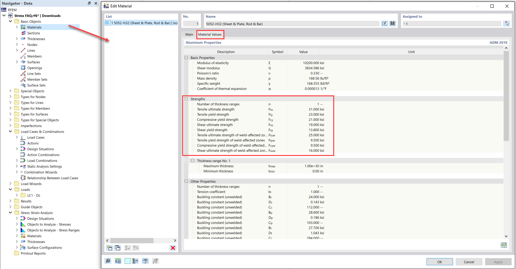
Task: Select Thicknesses under Basic Objects
Action: coord(36,39)
